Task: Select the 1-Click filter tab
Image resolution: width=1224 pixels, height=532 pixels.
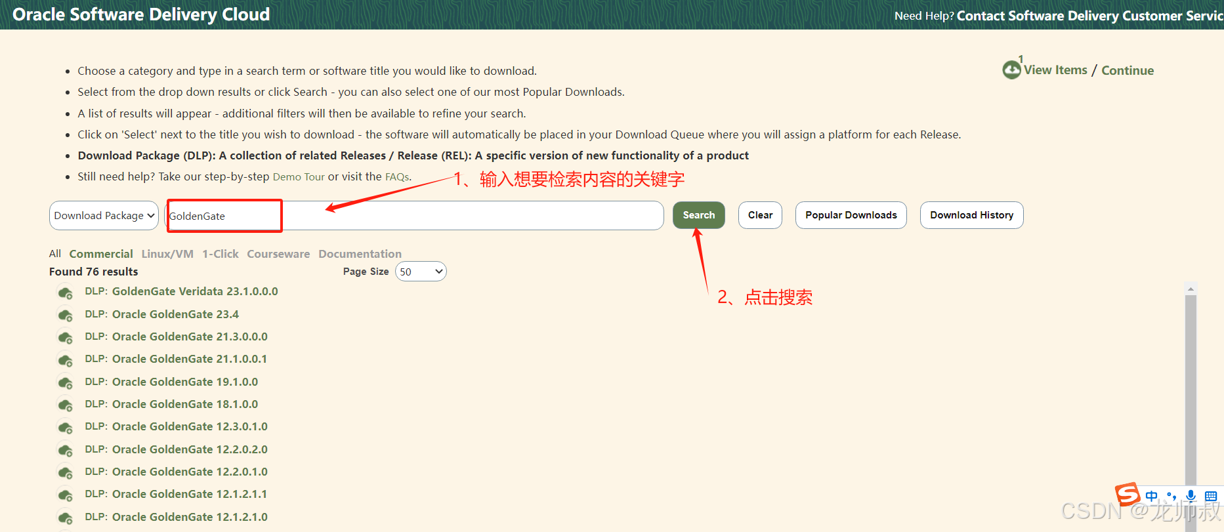Action: point(221,254)
